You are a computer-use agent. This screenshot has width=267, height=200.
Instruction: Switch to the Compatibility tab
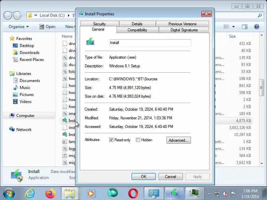point(137,30)
